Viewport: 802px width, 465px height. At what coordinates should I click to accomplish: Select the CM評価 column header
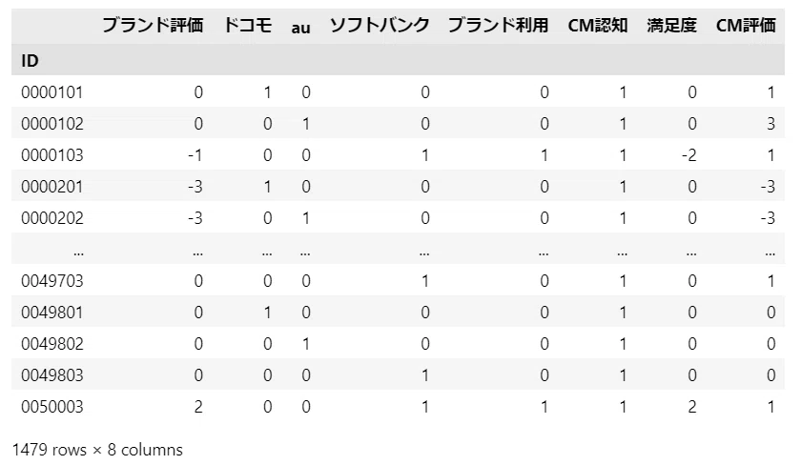click(x=746, y=25)
